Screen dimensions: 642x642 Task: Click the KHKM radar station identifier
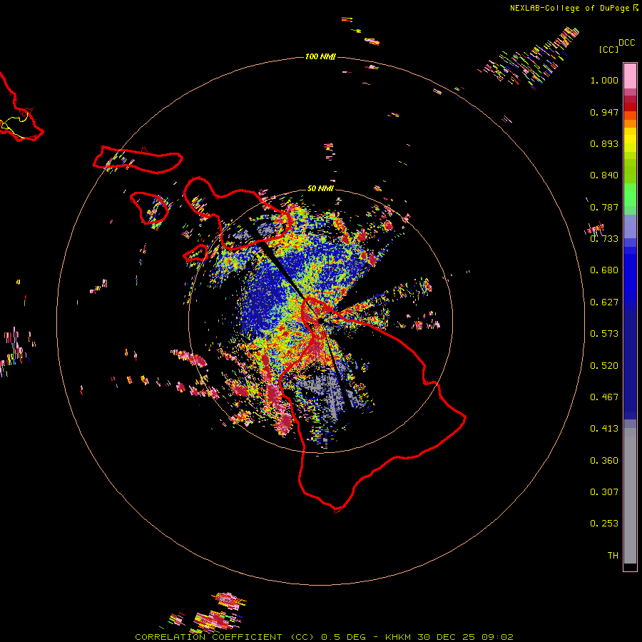coord(397,637)
